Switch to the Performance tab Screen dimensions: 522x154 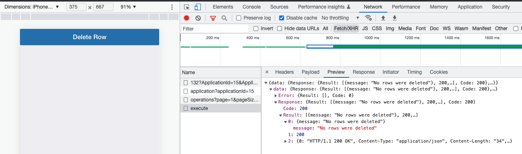pos(406,7)
